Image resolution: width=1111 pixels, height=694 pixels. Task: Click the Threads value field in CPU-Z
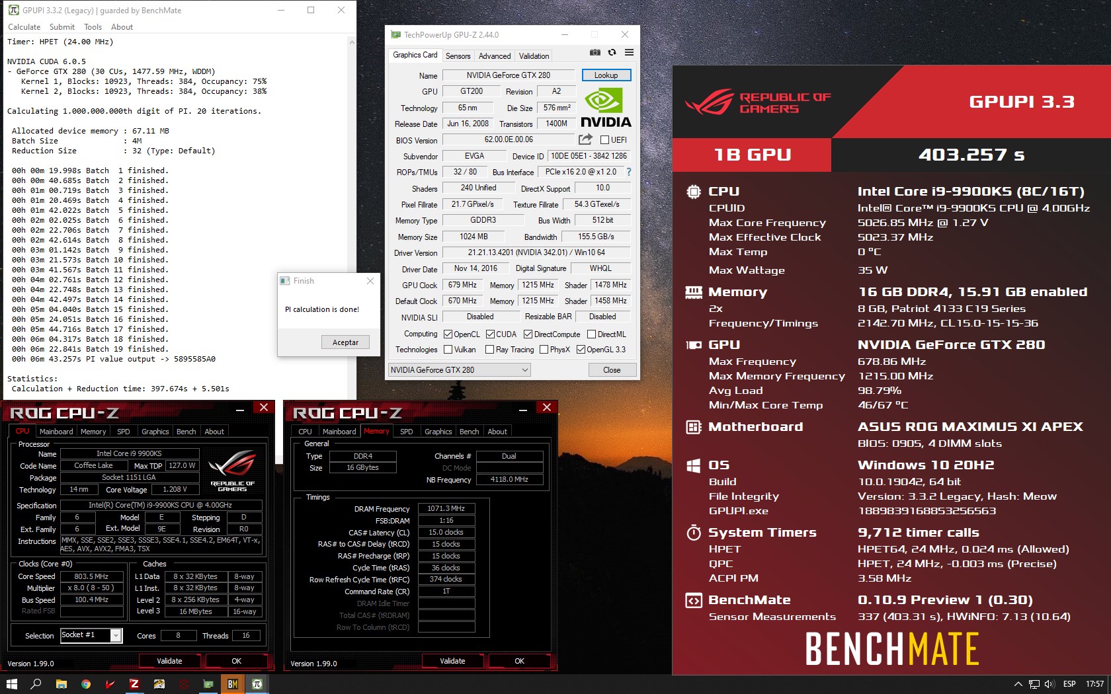point(245,636)
